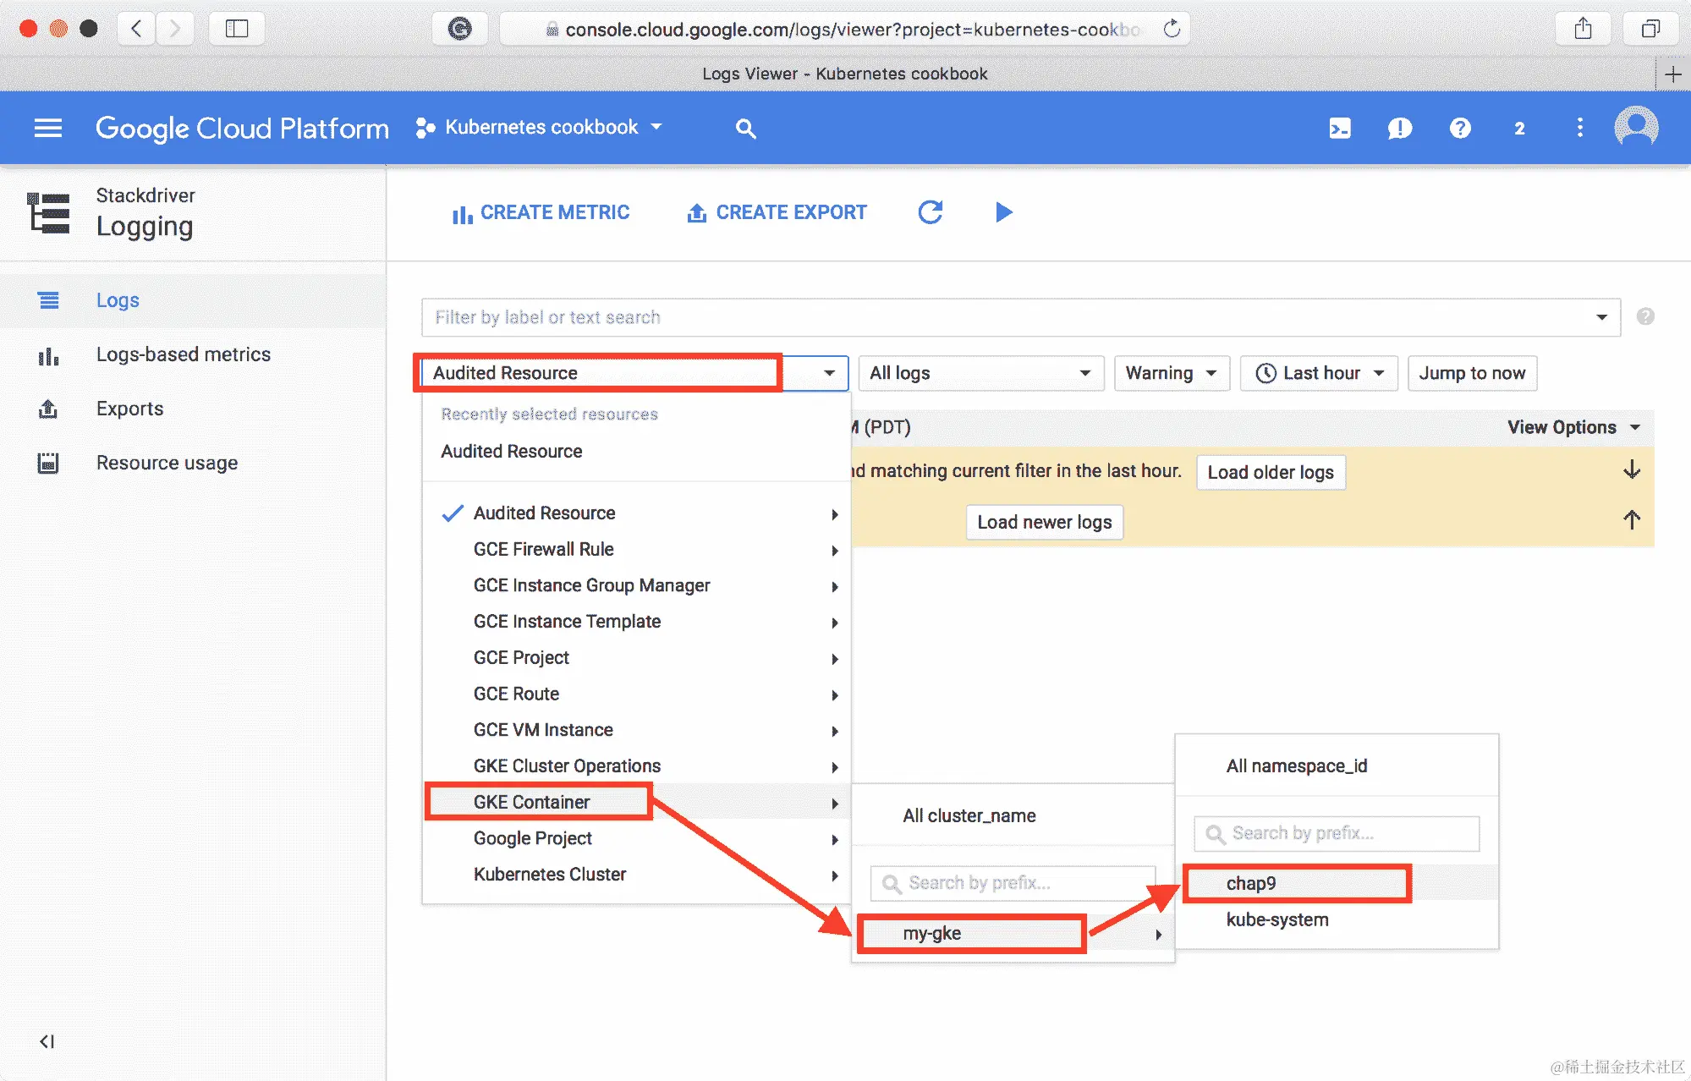
Task: Collapse the left sidebar panel
Action: point(47,1041)
